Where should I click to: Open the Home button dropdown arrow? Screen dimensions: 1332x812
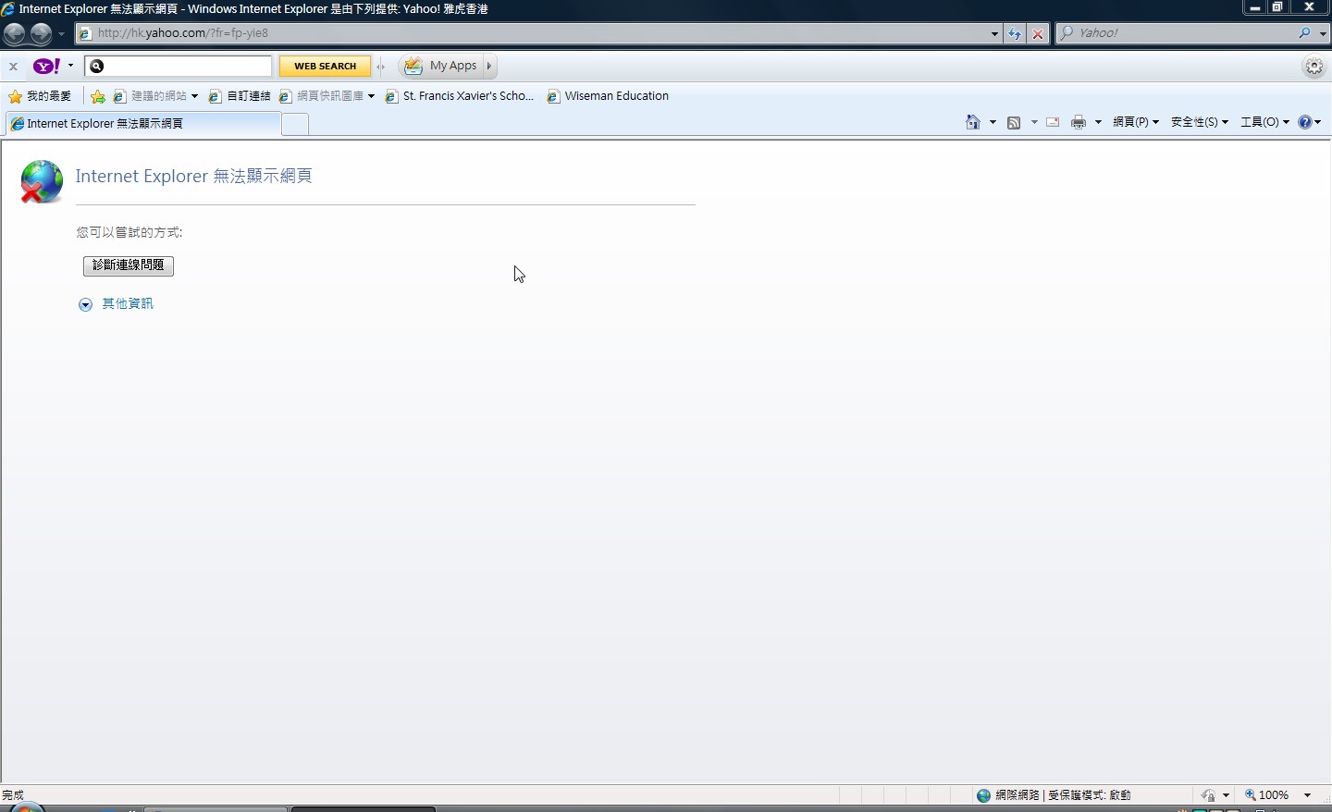coord(993,122)
